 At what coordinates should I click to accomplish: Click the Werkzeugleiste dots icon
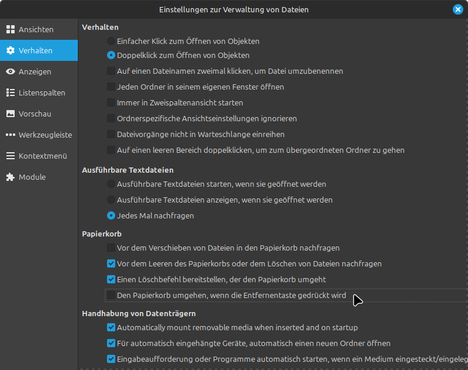coord(10,135)
